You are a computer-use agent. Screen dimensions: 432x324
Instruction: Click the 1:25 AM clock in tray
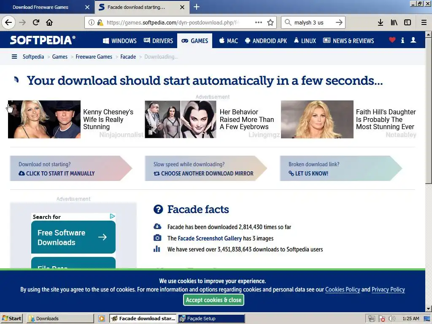[411, 319]
